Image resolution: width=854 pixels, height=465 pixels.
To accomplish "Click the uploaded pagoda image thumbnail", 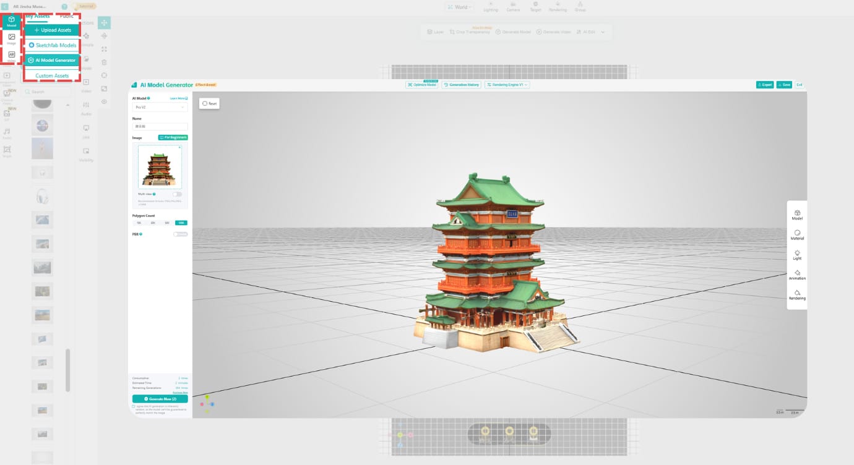I will pyautogui.click(x=160, y=167).
